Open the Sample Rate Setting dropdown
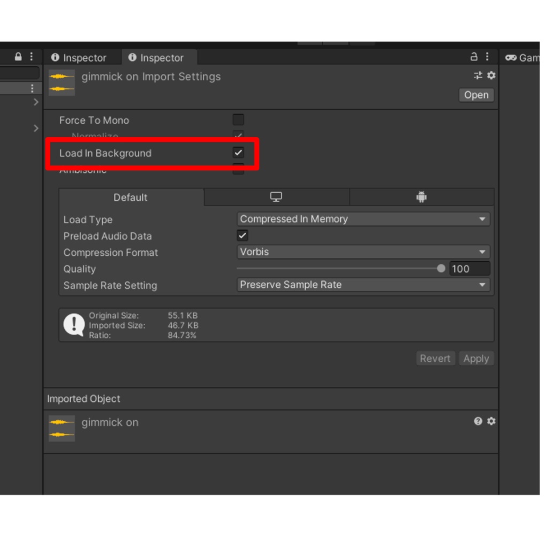The width and height of the screenshot is (548, 548). (x=363, y=285)
